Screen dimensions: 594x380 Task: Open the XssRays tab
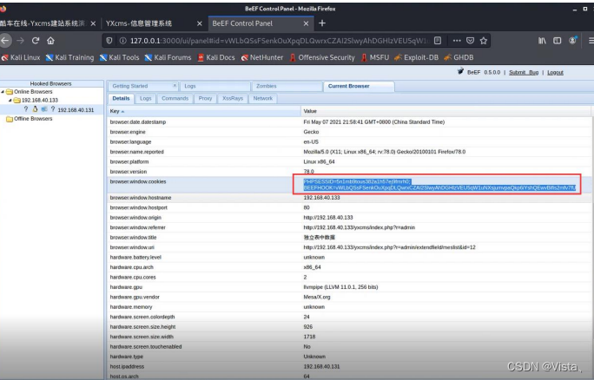(232, 99)
